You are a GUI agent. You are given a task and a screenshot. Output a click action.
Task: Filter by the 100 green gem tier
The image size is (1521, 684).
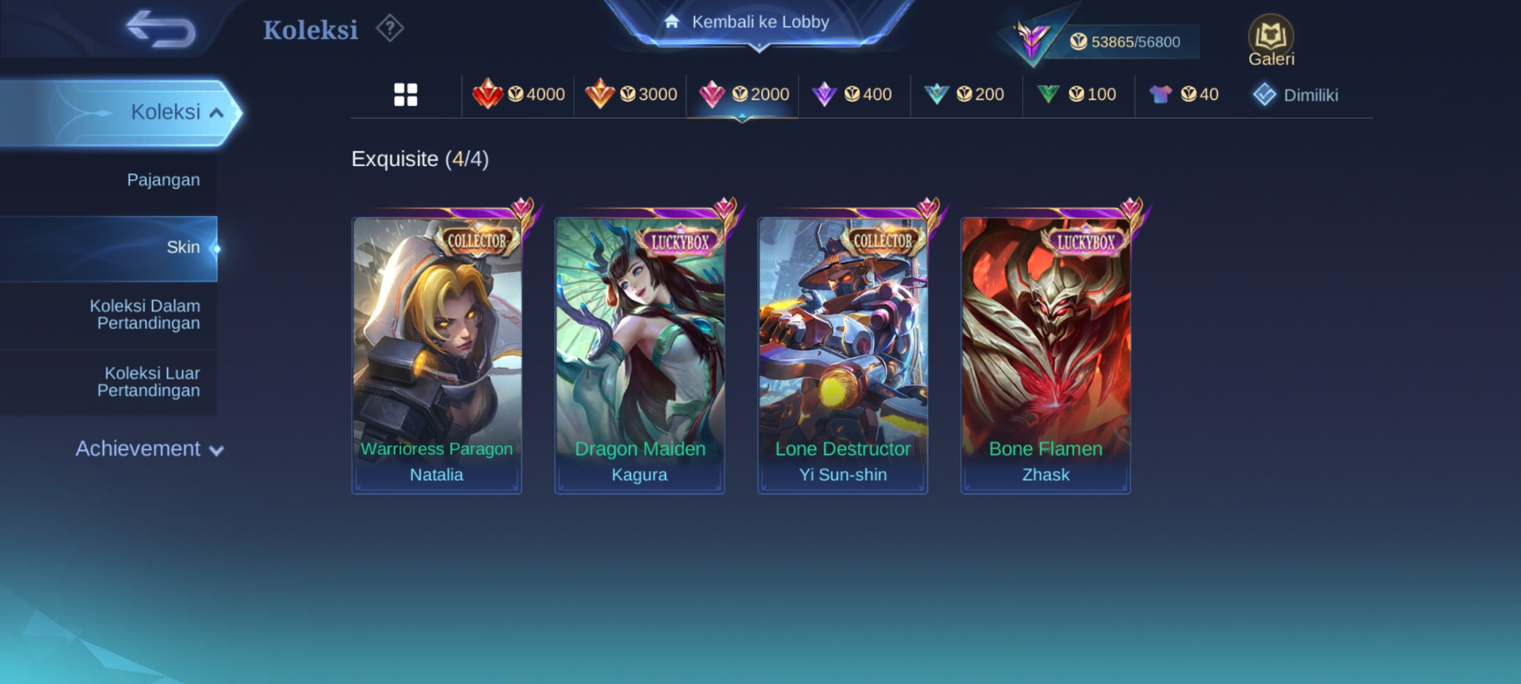1077,94
